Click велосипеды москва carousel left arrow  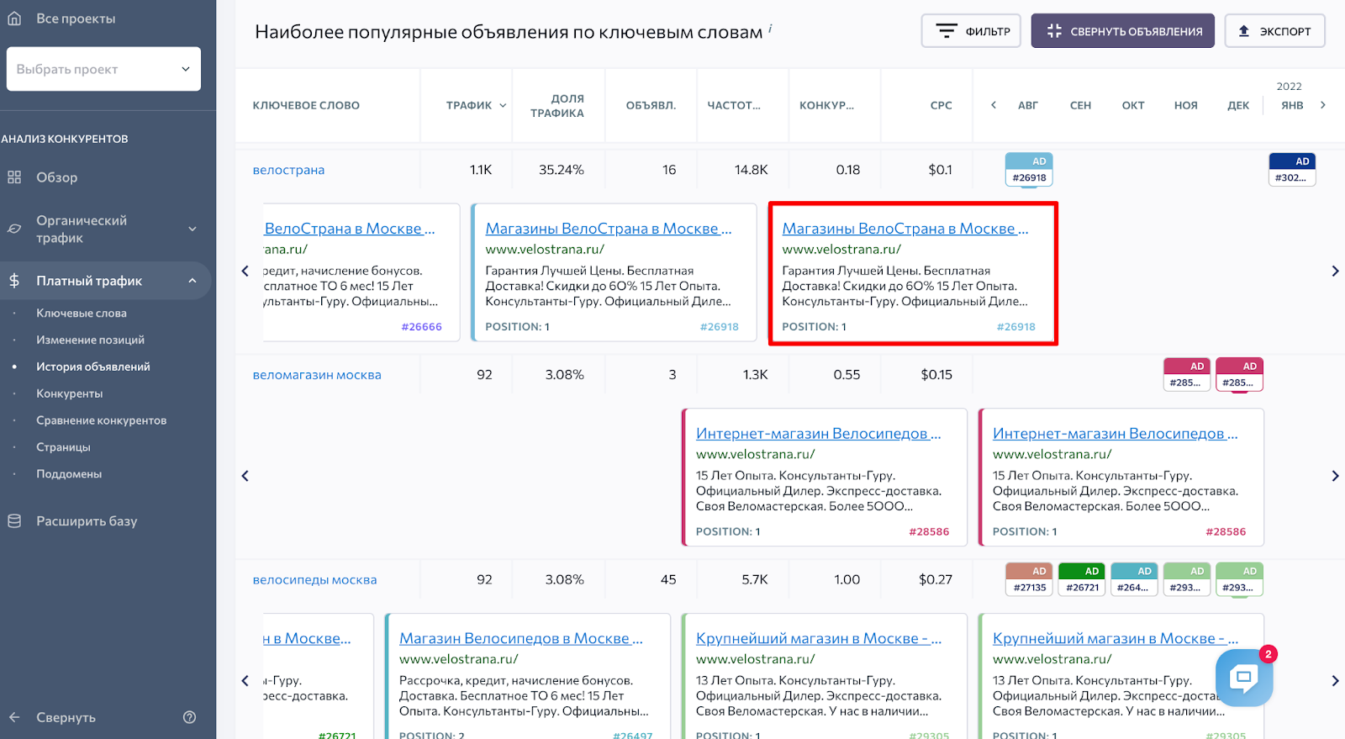245,681
